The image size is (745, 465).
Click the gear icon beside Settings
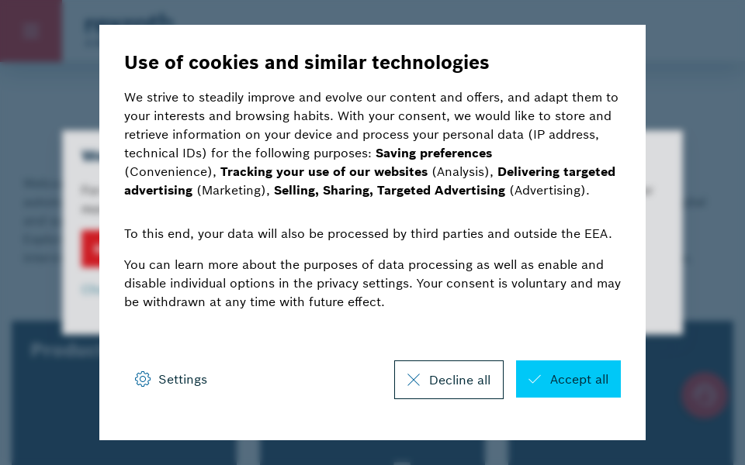pyautogui.click(x=143, y=379)
